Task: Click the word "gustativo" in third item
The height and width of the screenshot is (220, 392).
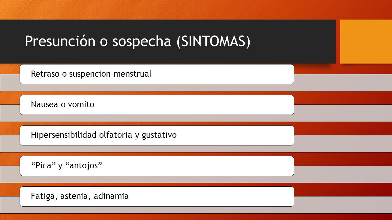Action: tap(159, 135)
